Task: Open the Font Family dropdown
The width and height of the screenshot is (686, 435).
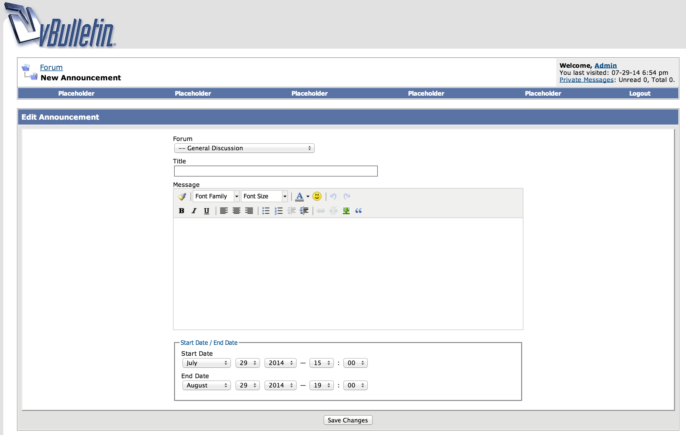Action: point(216,196)
